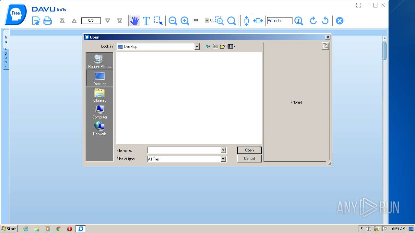Create a new folder in Open dialog

pyautogui.click(x=222, y=47)
